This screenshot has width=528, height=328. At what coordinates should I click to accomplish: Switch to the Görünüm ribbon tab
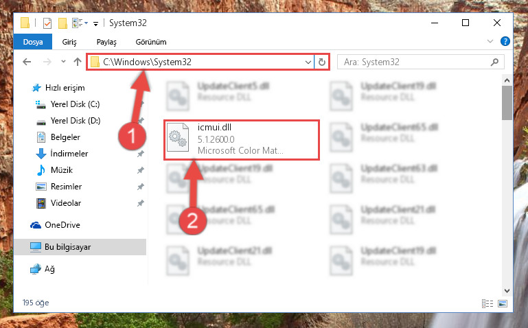click(x=151, y=42)
